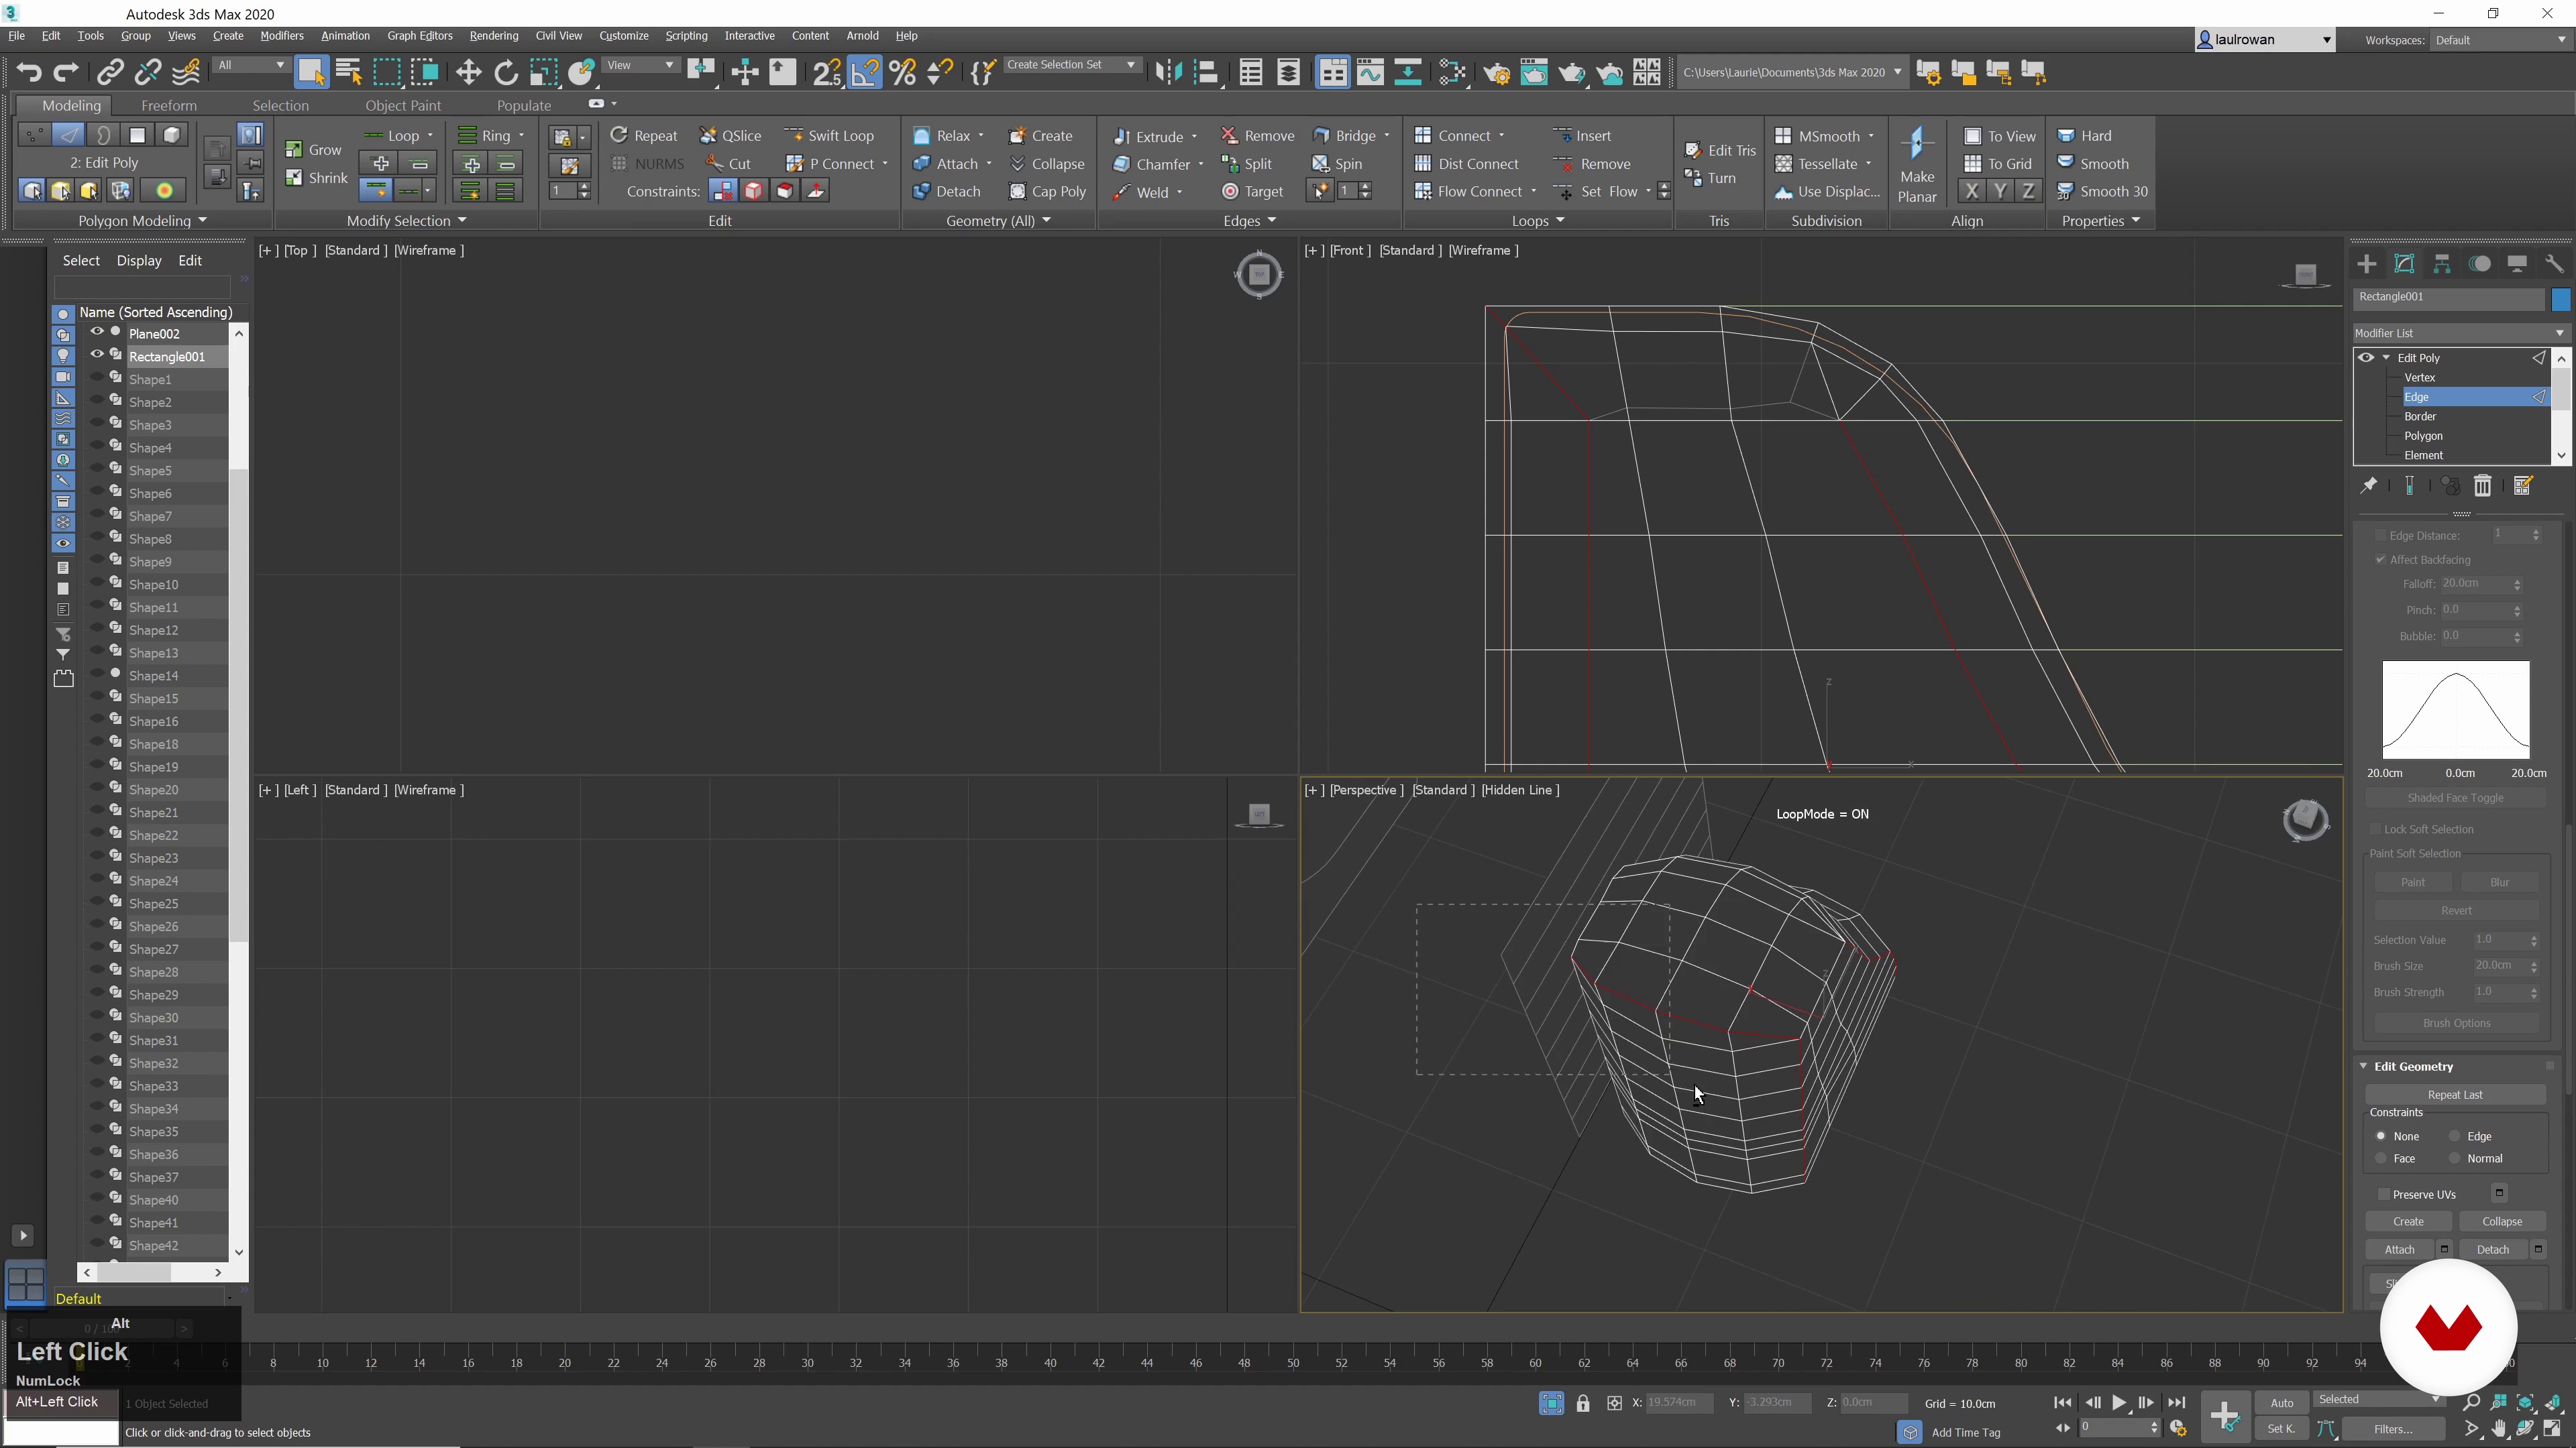Screen dimensions: 2576x1448
Task: Select the Polygon sub-object level
Action: [2423, 436]
